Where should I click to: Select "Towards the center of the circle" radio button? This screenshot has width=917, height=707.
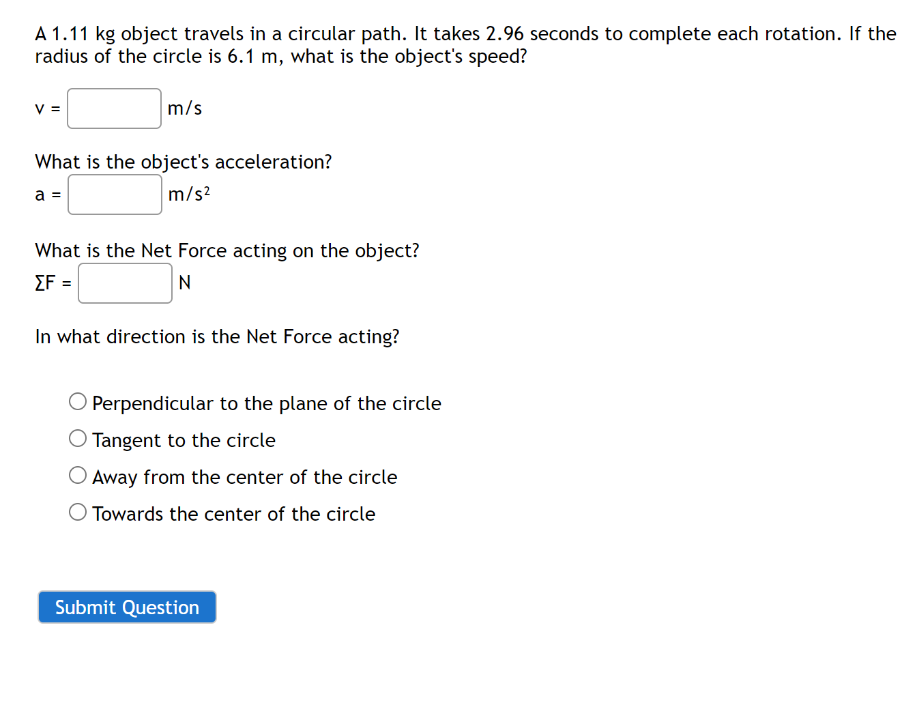point(77,511)
